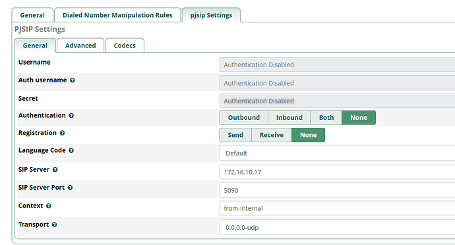The image size is (455, 245).
Task: Click the disabled Secret field
Action: pos(337,101)
